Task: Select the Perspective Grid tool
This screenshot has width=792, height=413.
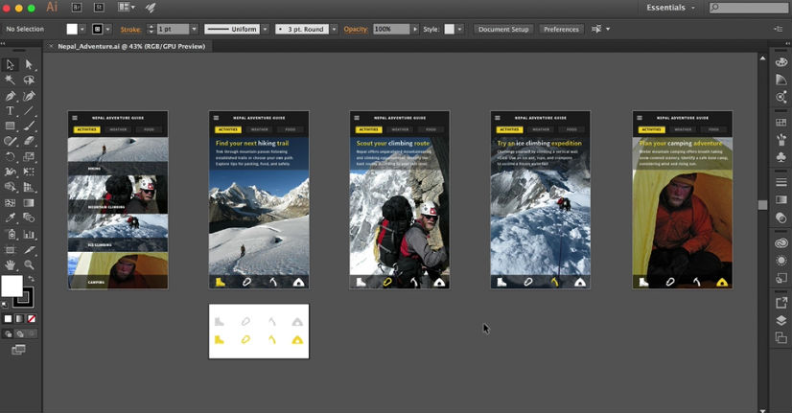Action: 29,187
